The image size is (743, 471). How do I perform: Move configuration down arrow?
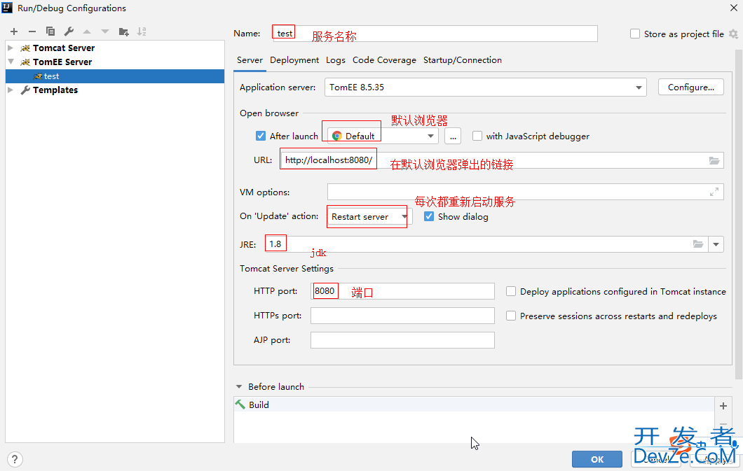coord(104,31)
